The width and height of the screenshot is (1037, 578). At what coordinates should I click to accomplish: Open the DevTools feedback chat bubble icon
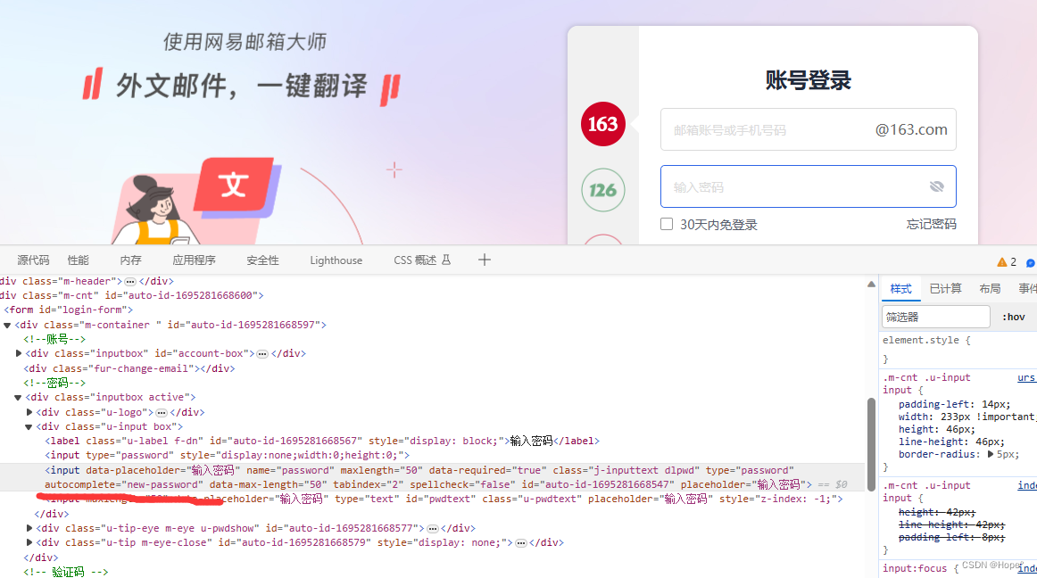[x=1029, y=261]
